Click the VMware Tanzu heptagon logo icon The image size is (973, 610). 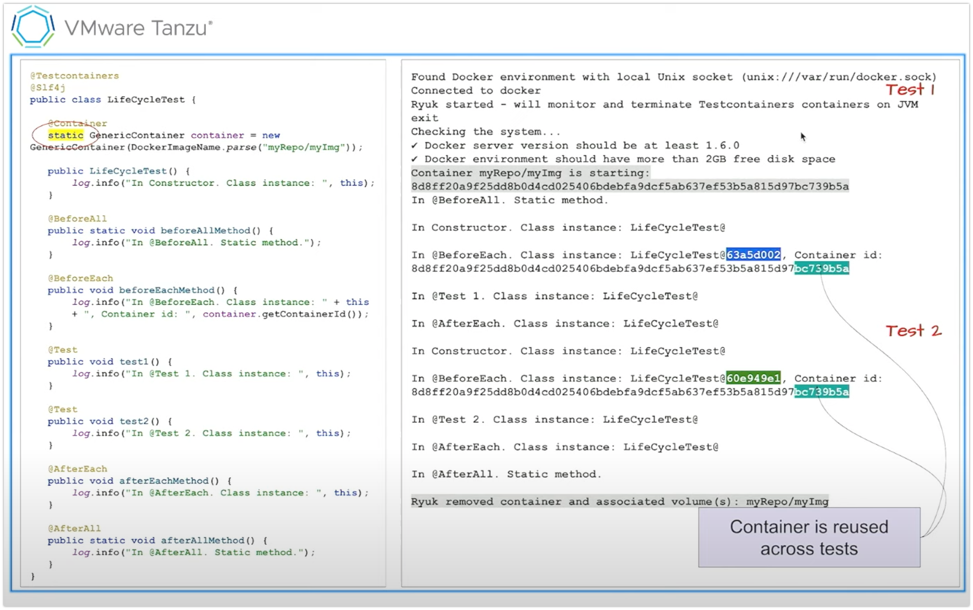tap(33, 26)
